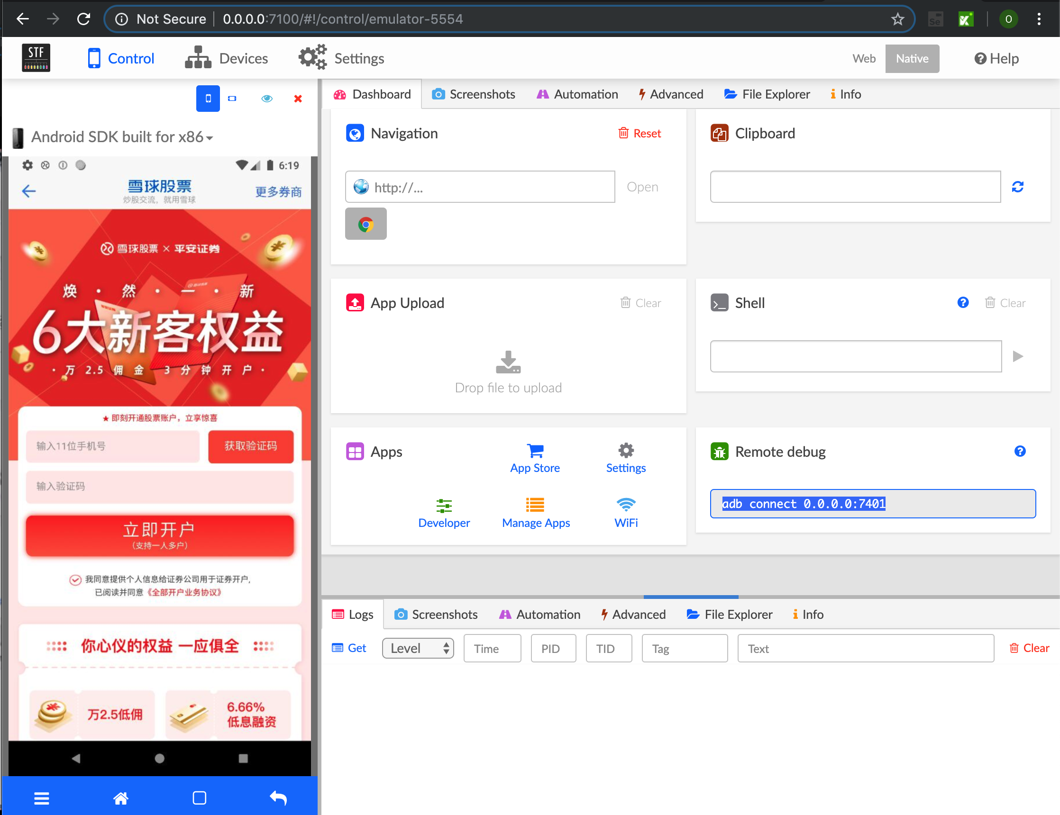Click the red Clear logs button

click(1029, 648)
